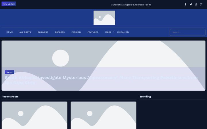Go to the HOME menu item
Image resolution: width=207 pixels, height=129 pixels.
(10, 32)
